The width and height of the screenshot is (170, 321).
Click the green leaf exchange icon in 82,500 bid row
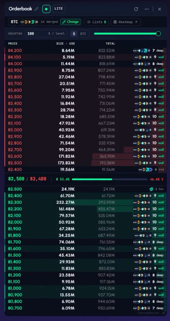151,189
